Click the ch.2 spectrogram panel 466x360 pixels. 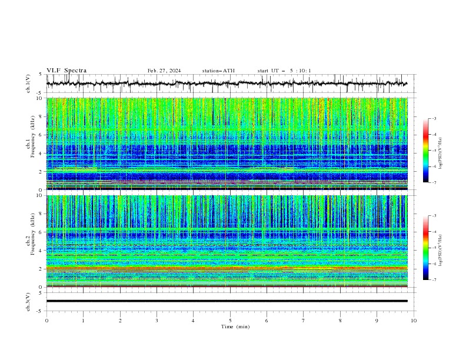227,241
